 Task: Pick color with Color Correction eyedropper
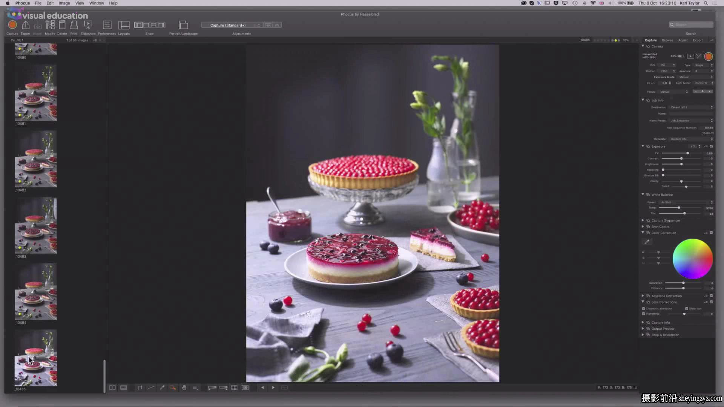(x=647, y=242)
